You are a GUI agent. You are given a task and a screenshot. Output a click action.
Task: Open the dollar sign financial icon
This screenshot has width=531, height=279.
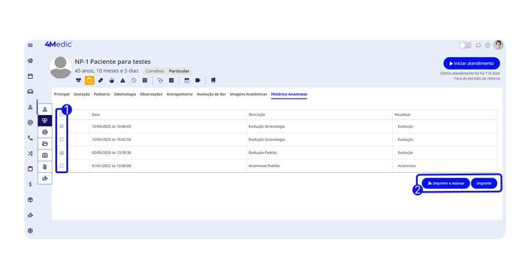[x=30, y=184]
